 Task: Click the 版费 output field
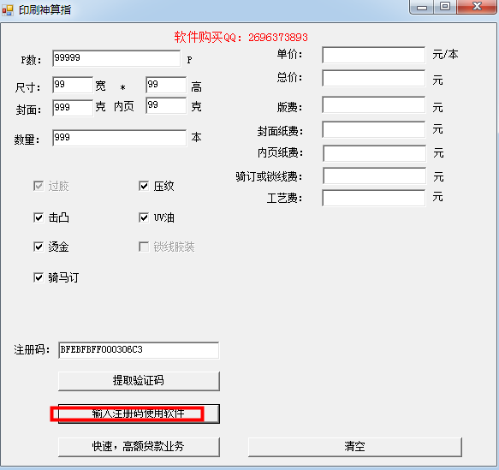pos(374,104)
